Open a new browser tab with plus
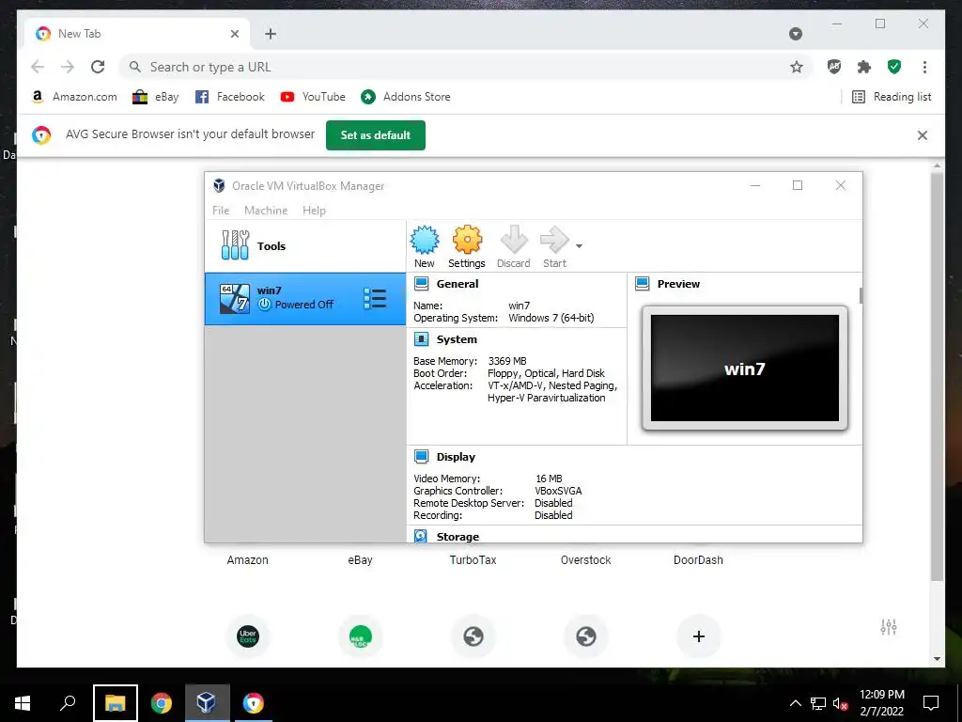Viewport: 962px width, 722px height. coord(271,34)
